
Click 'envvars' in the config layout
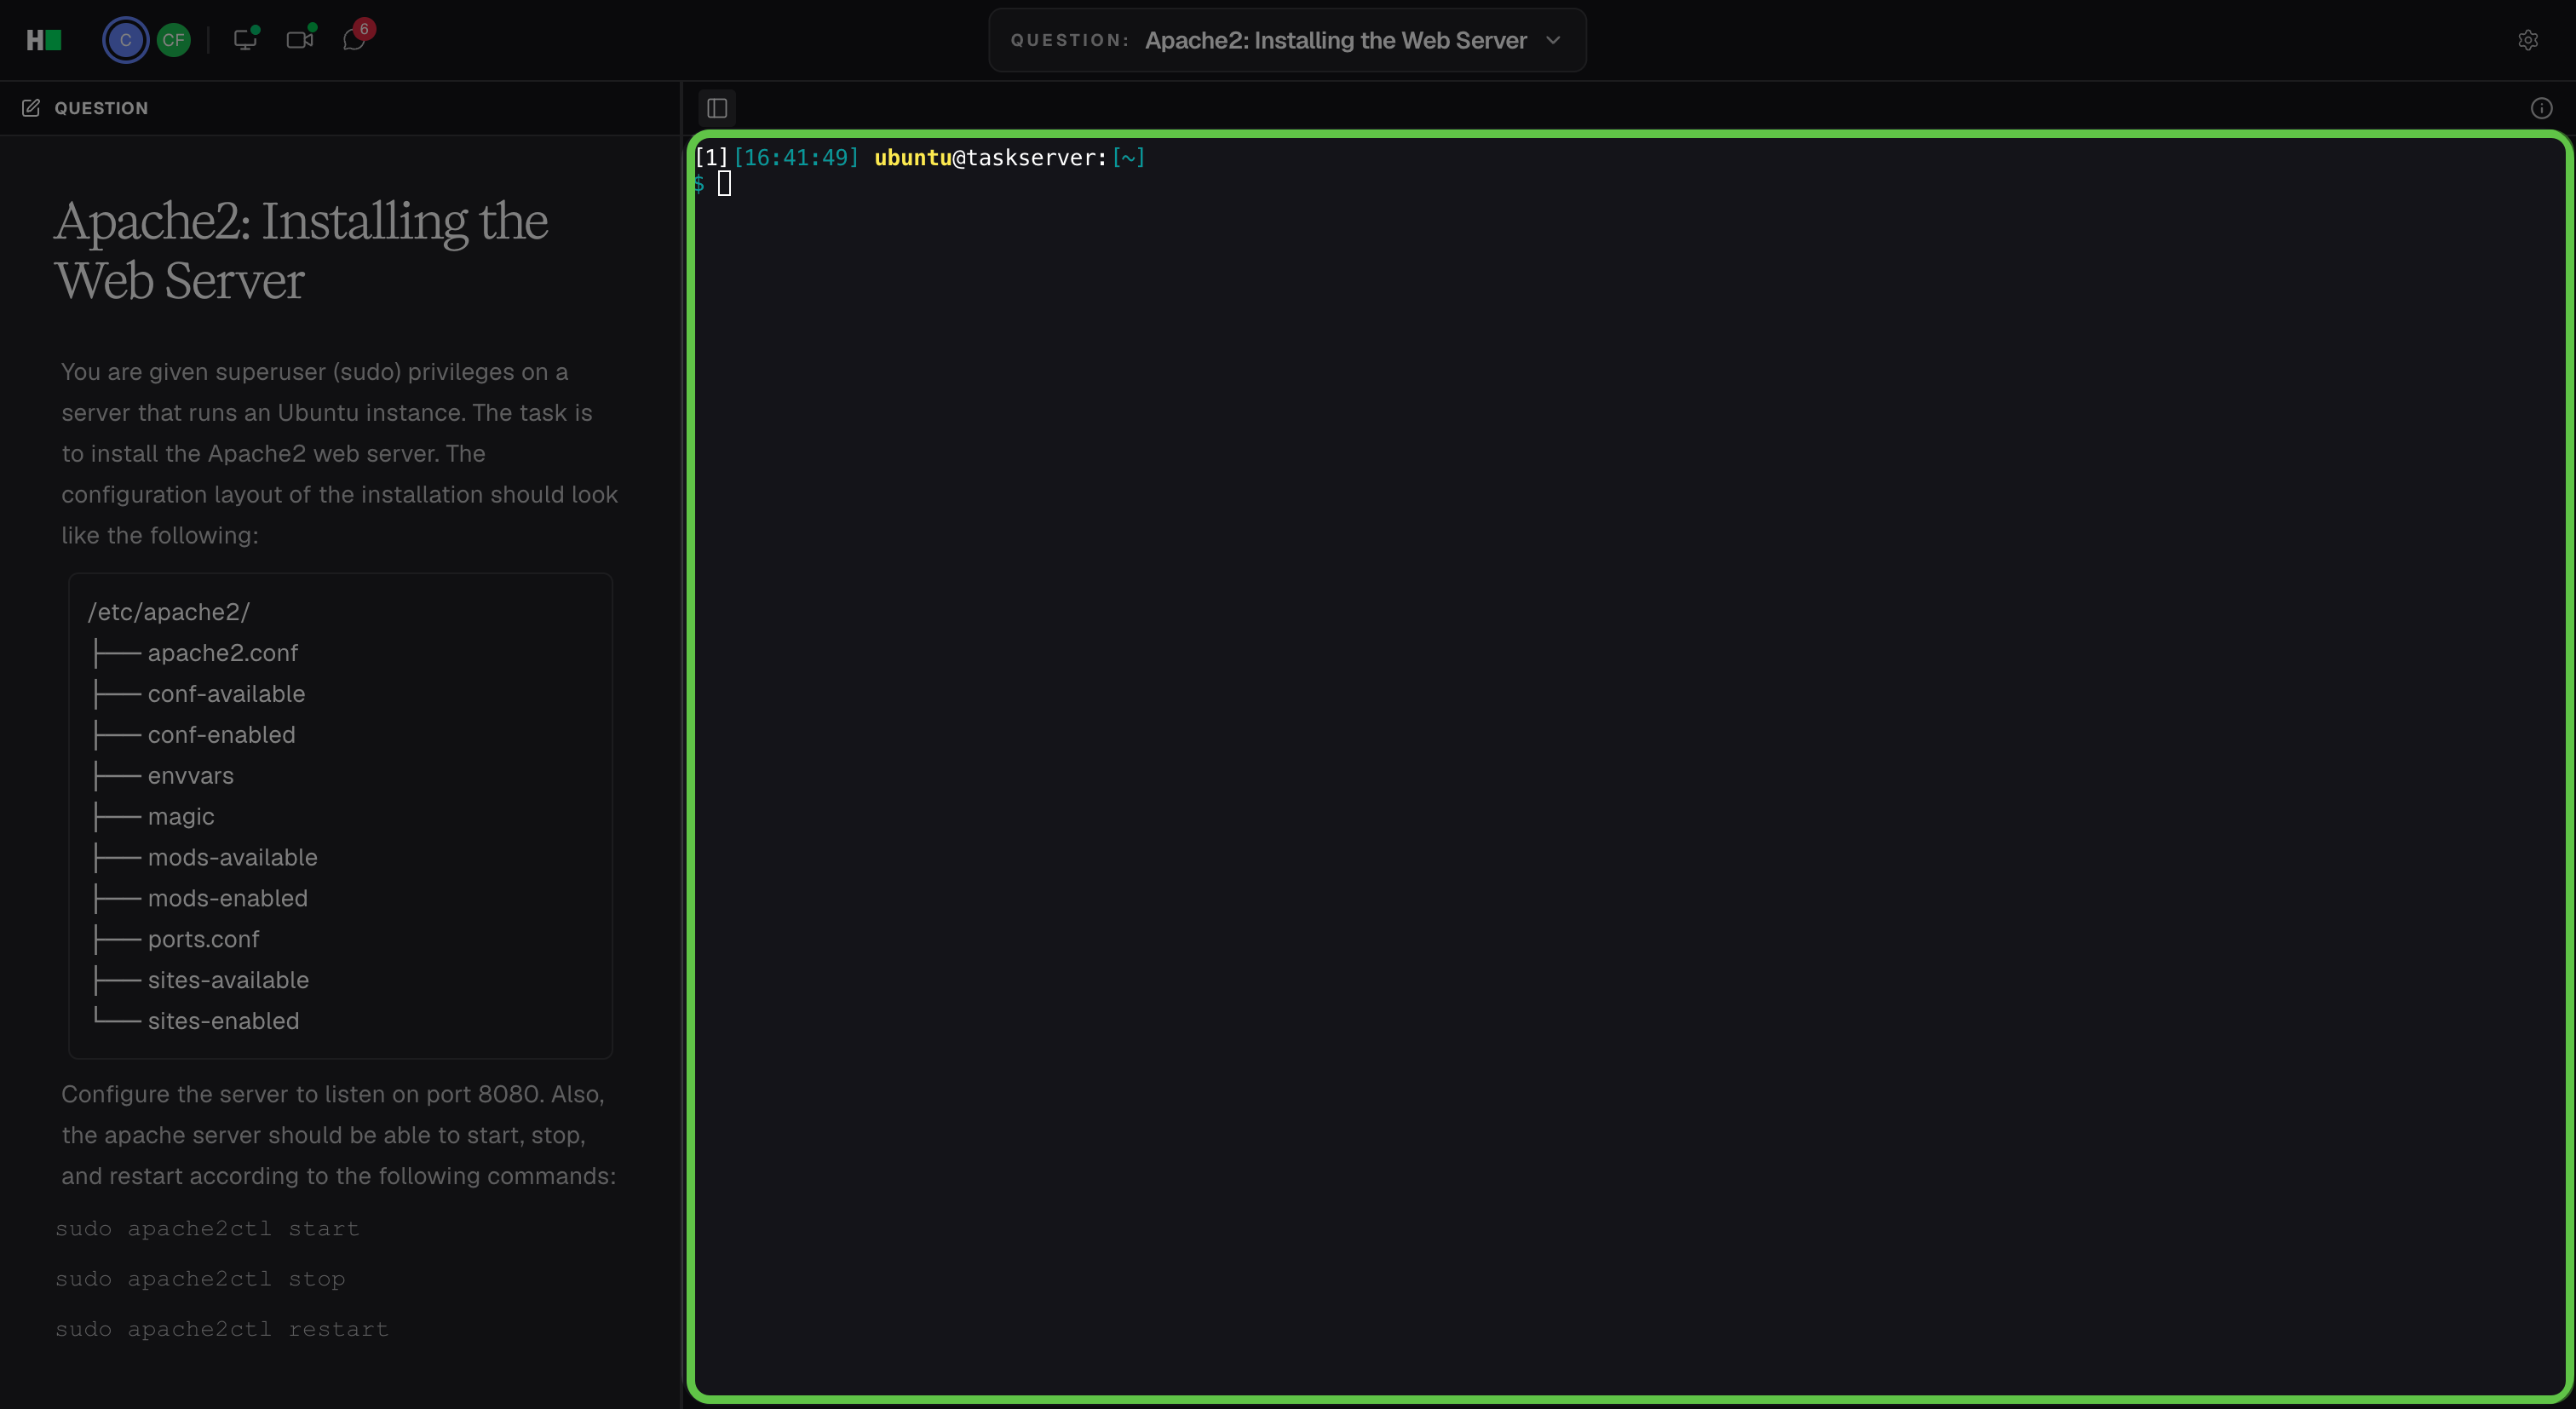tap(191, 776)
